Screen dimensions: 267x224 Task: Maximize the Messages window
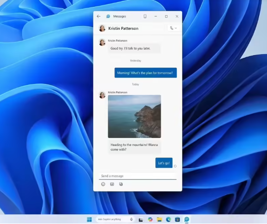point(166,17)
